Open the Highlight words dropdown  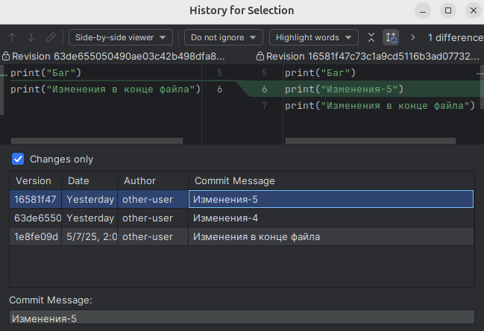[x=313, y=37]
